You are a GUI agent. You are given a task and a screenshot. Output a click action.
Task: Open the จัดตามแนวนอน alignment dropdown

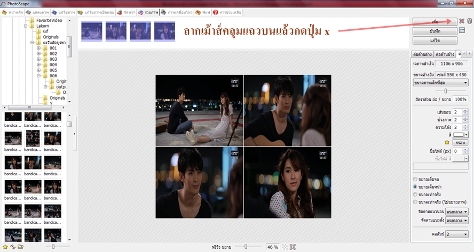click(x=457, y=212)
